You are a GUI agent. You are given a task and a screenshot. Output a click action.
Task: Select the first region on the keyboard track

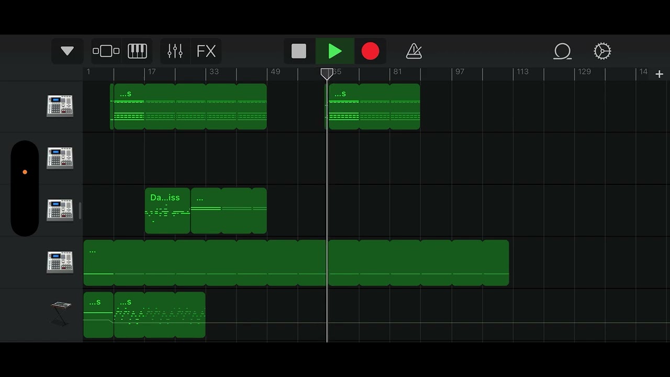(98, 315)
